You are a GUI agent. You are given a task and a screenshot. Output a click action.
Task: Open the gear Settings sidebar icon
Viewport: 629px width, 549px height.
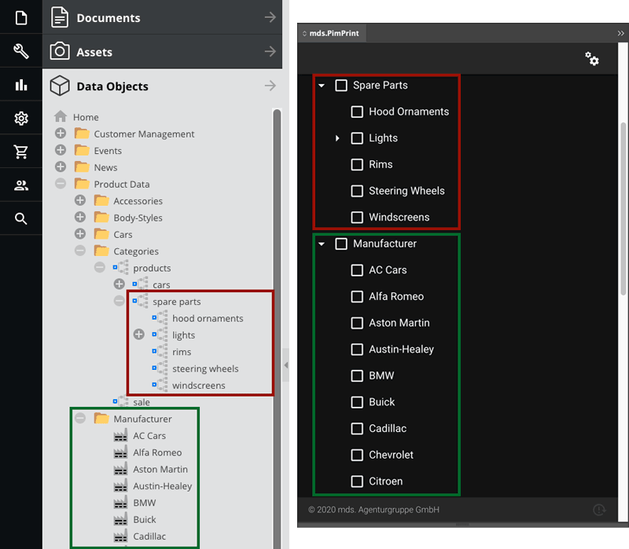[x=21, y=119]
